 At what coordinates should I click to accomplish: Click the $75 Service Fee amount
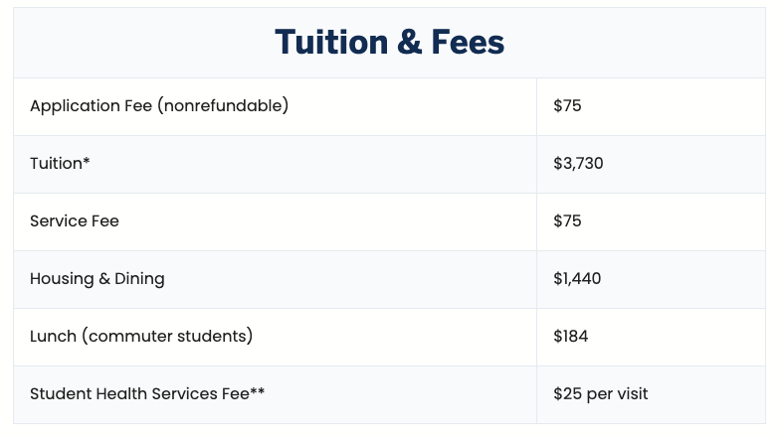coord(567,220)
